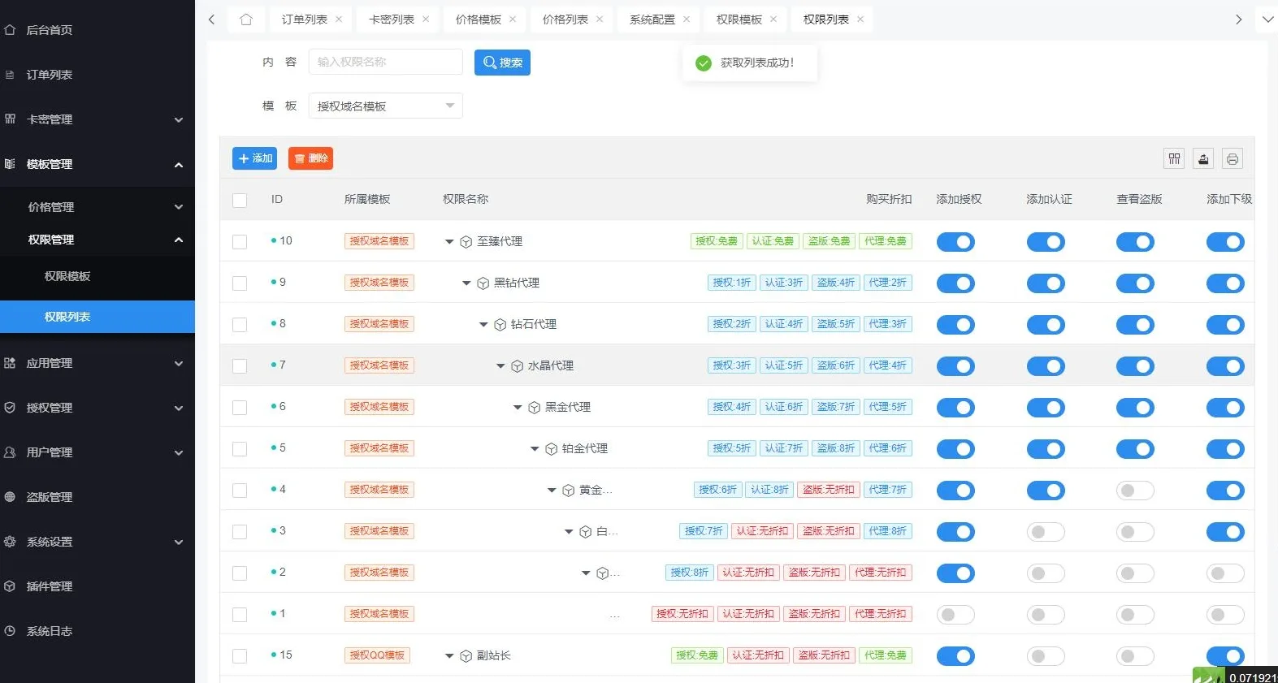Select all rows with header checkbox
Screen dimensions: 1278x683
240,200
